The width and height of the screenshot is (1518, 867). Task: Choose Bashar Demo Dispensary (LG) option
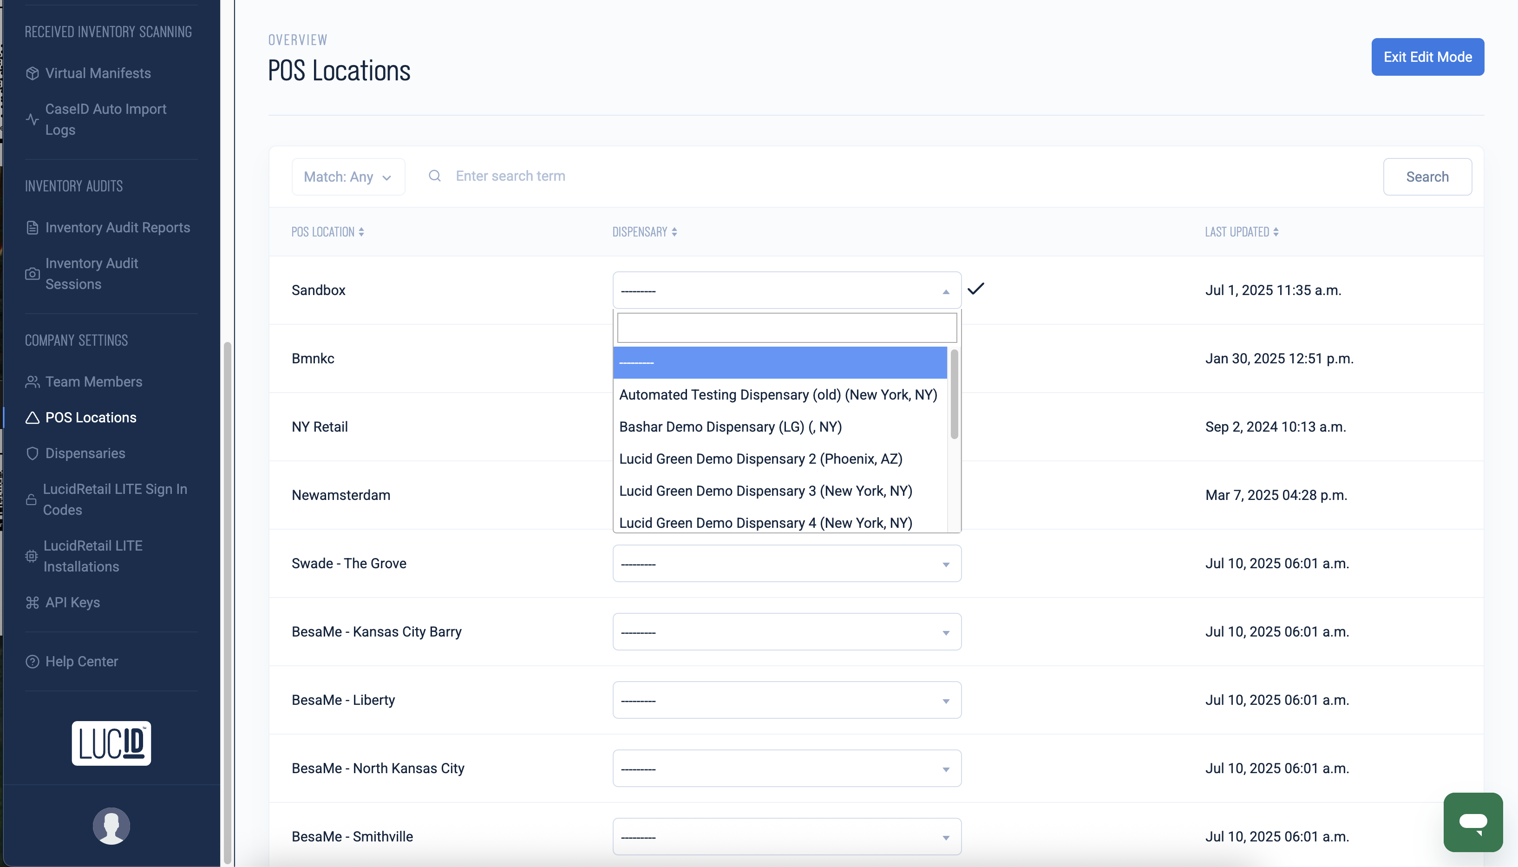coord(780,427)
